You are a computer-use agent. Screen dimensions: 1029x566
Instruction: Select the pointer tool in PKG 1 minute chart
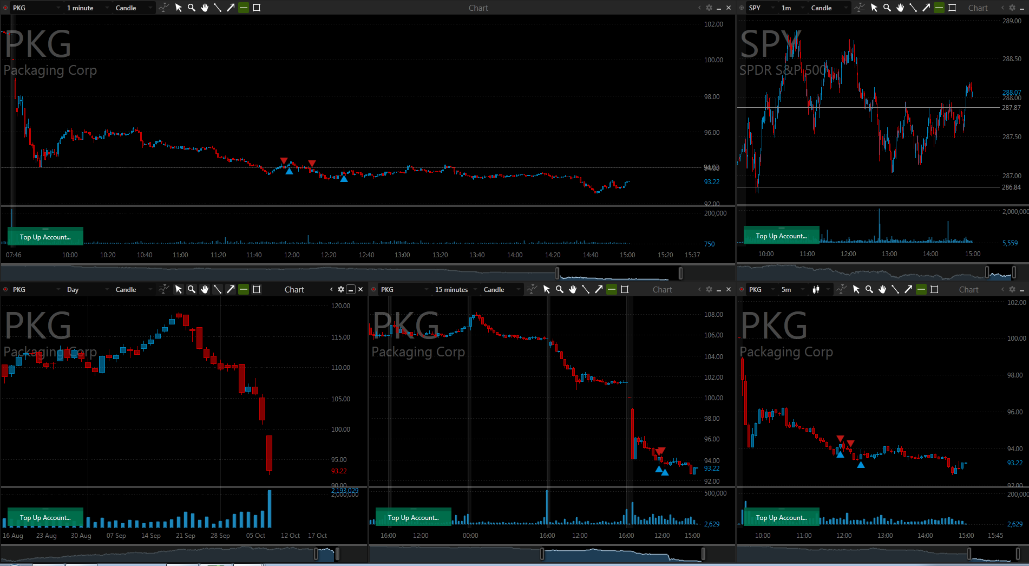[179, 8]
